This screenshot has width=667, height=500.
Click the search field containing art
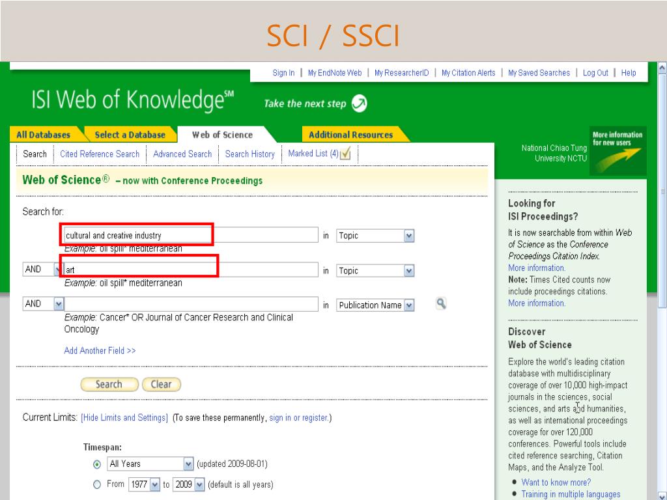click(x=191, y=270)
